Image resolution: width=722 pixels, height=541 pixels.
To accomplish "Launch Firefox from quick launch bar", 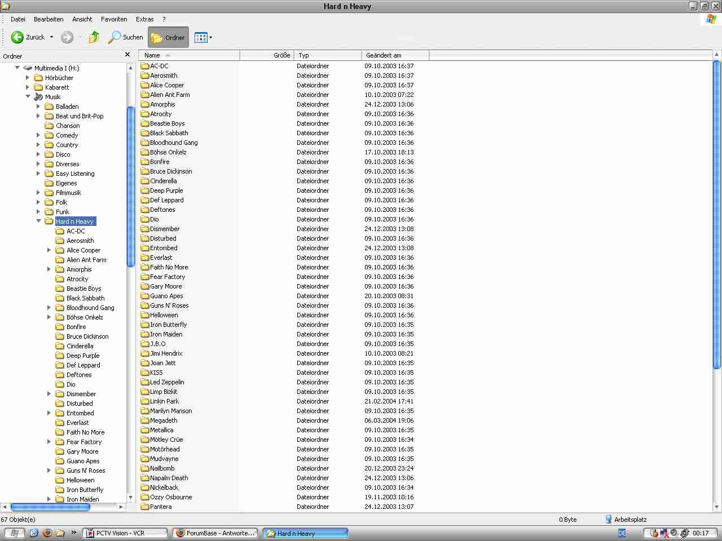I will pos(47,533).
